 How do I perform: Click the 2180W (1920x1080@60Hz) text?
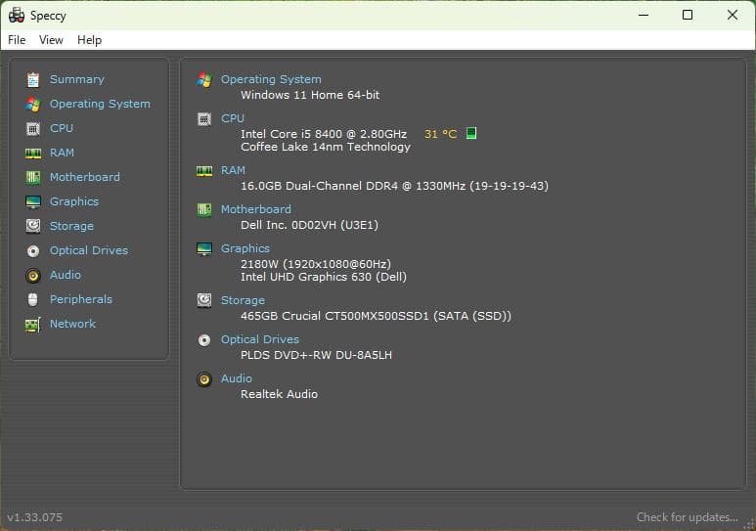pyautogui.click(x=316, y=264)
